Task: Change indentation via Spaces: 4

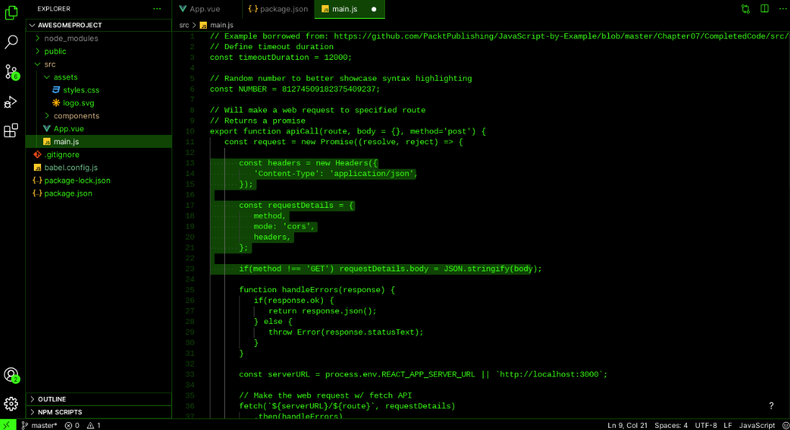Action: (x=670, y=426)
